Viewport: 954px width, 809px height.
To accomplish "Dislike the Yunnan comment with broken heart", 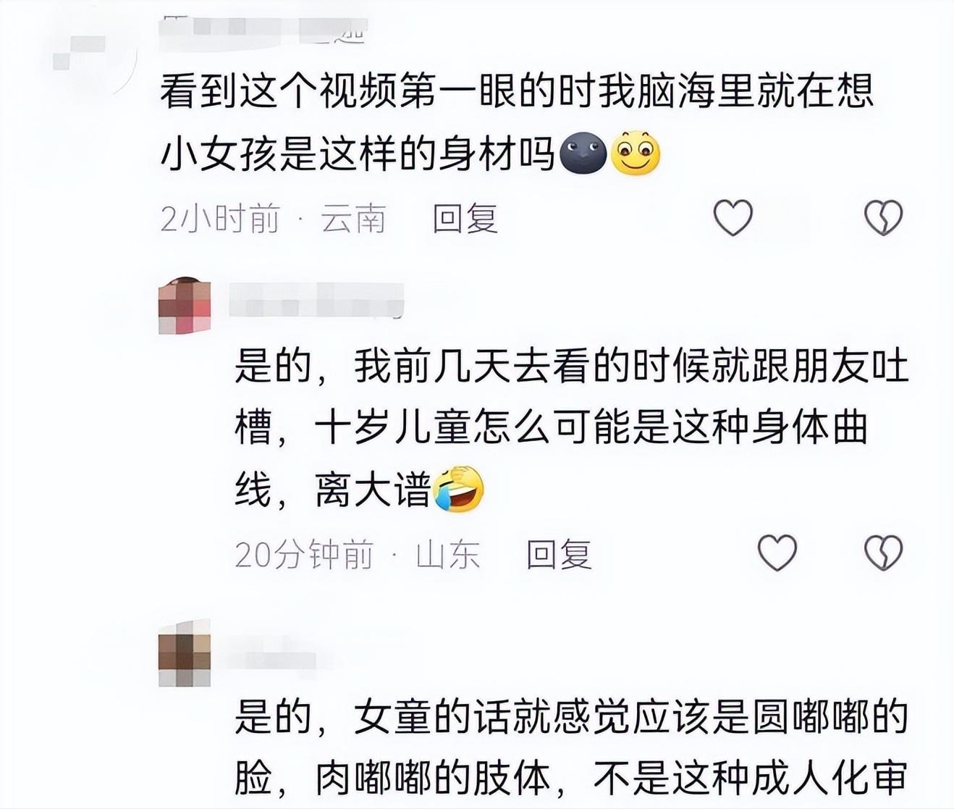I will pos(884,217).
